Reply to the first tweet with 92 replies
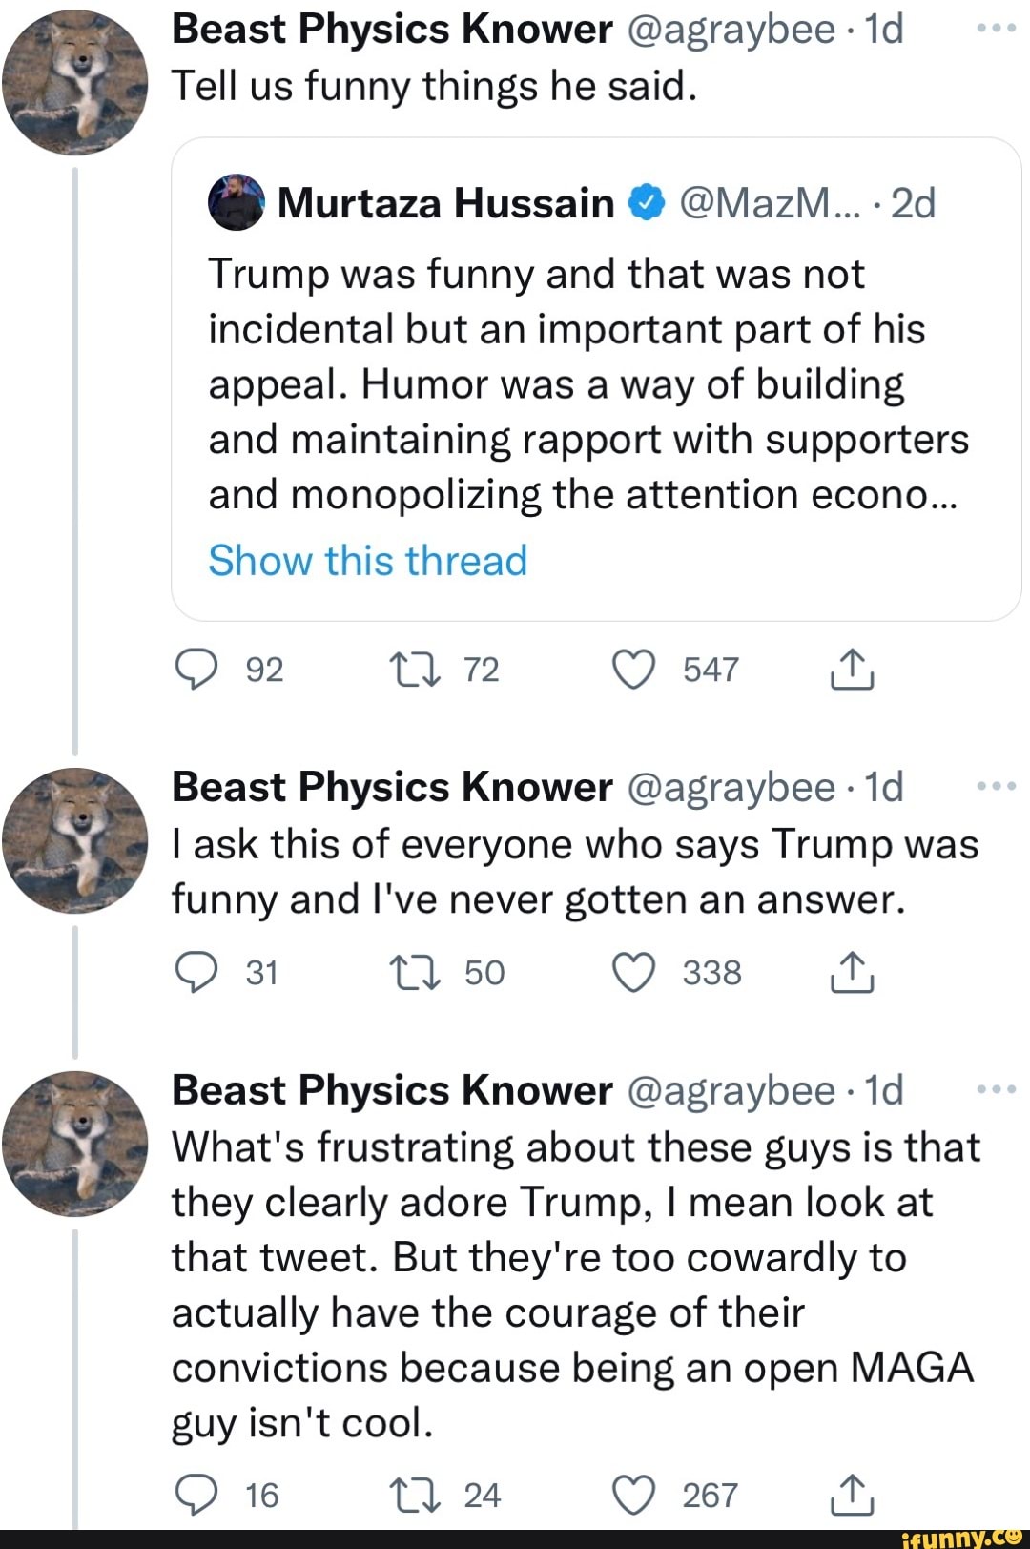This screenshot has height=1549, width=1030. coord(198,670)
